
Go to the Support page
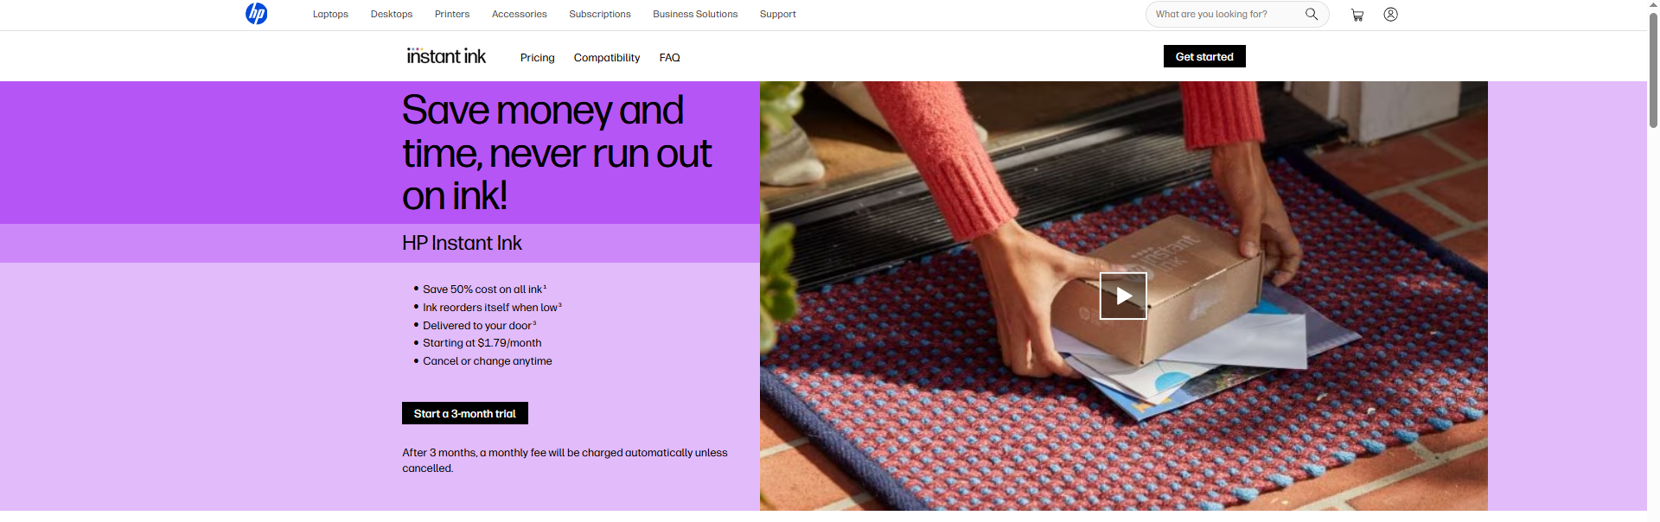pyautogui.click(x=777, y=14)
